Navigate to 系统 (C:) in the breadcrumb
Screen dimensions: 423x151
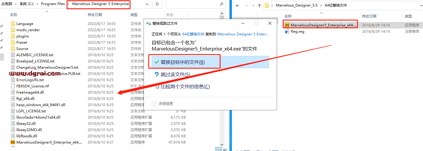27,4
